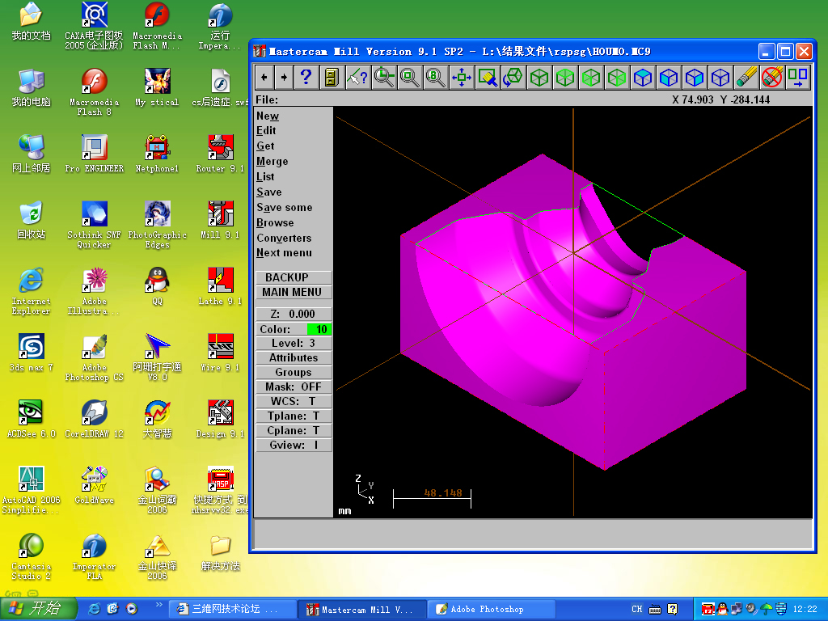The height and width of the screenshot is (621, 828).
Task: Click the last toolbar icon with two squares
Action: (797, 78)
